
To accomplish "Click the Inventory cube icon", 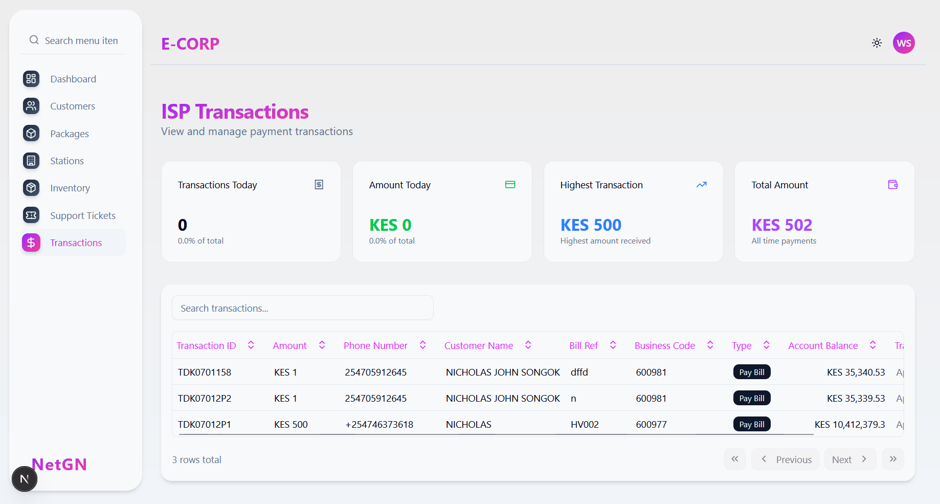I will point(31,188).
